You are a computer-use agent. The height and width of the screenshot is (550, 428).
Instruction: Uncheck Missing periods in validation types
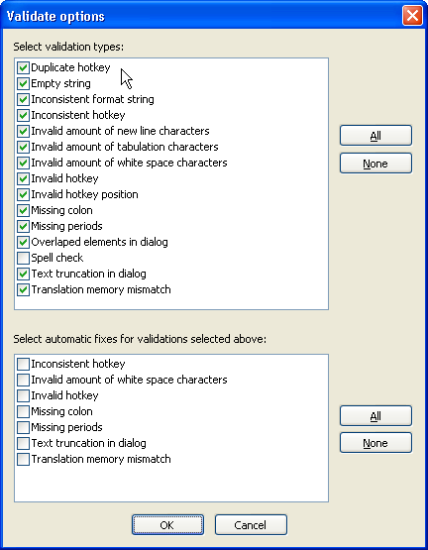pos(23,226)
